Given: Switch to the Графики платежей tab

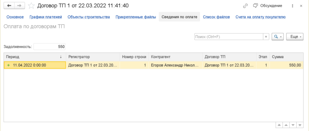Looking at the screenshot, I should [x=46, y=17].
